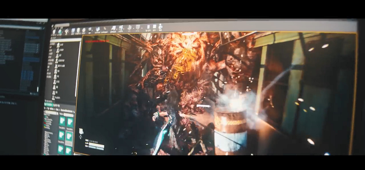Viewport: 365px width, 170px height.
Task: Select the first item in the placement list
Action: (58, 45)
